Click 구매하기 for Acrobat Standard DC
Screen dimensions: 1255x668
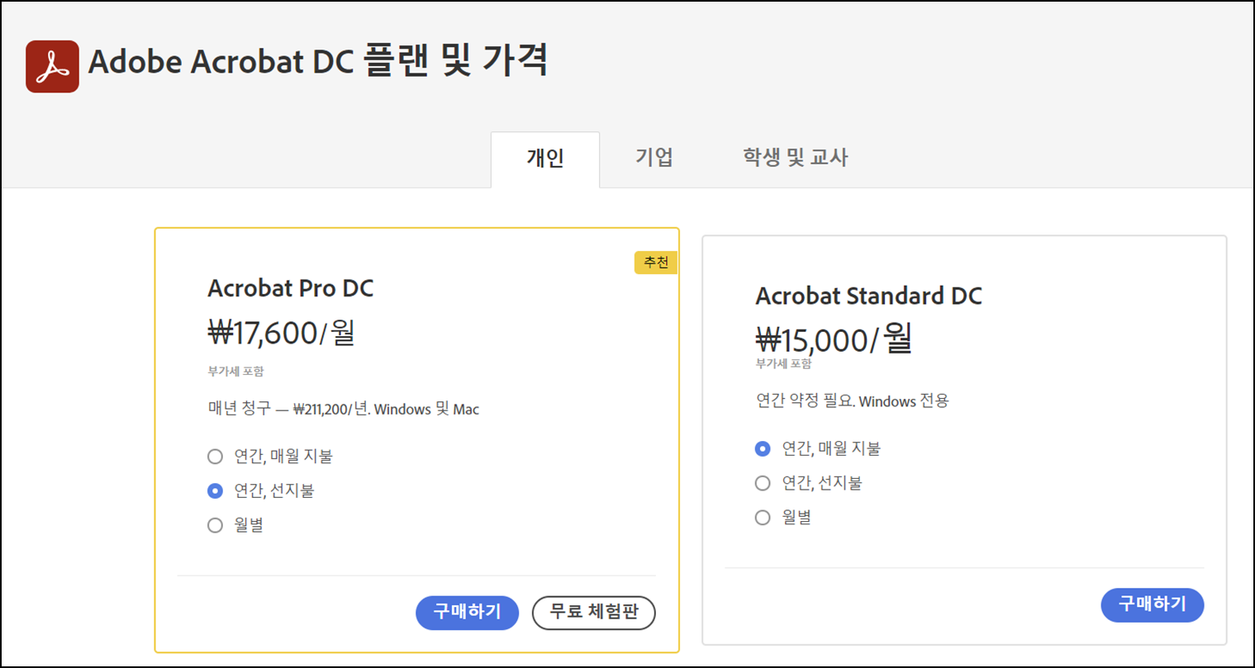1153,604
